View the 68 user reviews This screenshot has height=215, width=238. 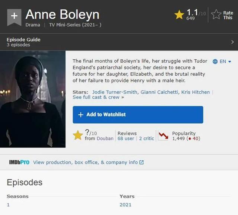[126, 139]
